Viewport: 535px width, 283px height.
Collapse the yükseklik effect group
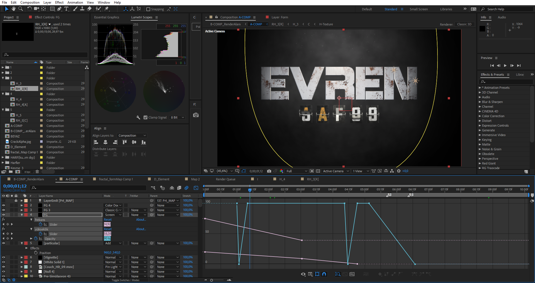pyautogui.click(x=31, y=229)
